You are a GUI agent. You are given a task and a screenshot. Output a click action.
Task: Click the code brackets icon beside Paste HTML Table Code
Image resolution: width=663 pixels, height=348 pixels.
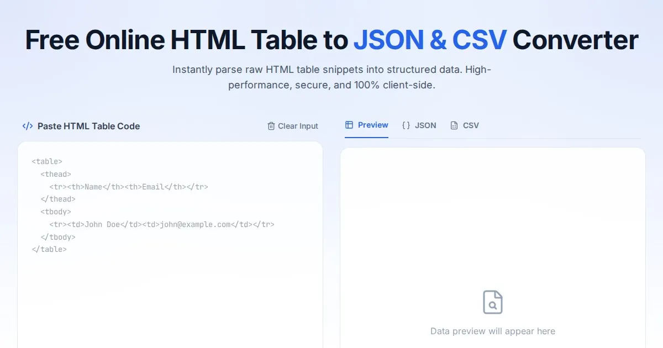tap(27, 126)
